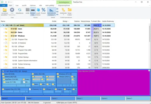This screenshot has height=104, width=151.
Task: Refresh the scan with Aktualisieren
Action: [20, 10]
